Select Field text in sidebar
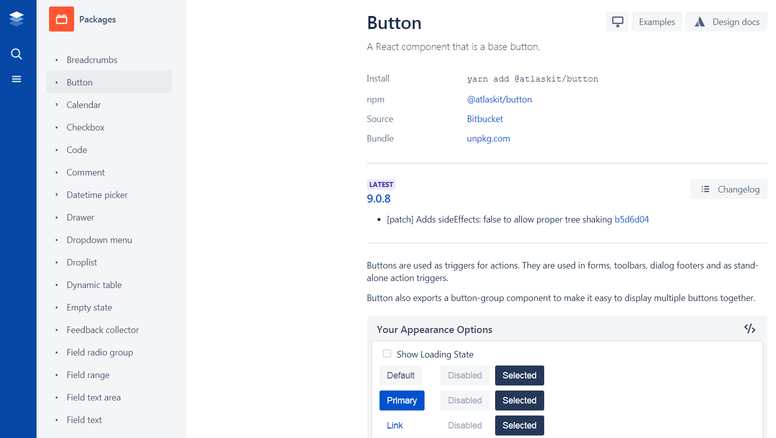 (x=109, y=420)
